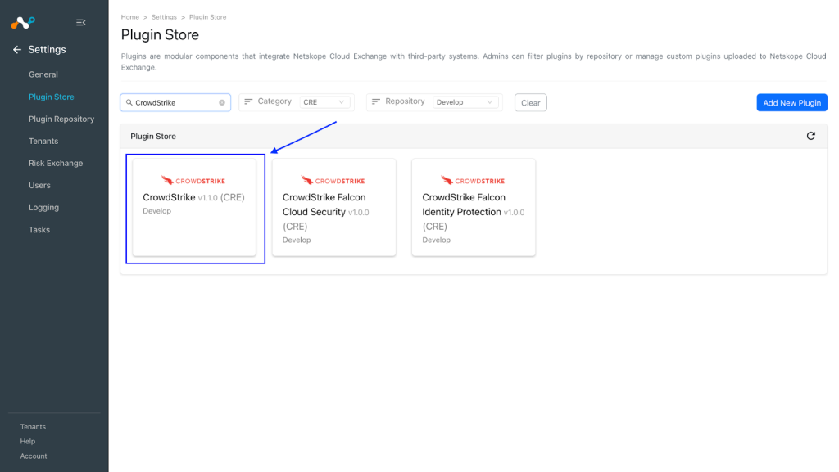
Task: Click the Settings sidebar heading
Action: coord(47,50)
